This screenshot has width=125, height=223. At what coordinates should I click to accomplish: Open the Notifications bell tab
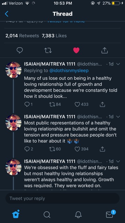tap(78, 215)
